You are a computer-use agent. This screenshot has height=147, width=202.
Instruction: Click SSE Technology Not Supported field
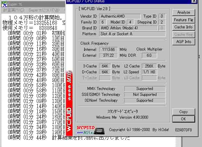click(x=145, y=95)
